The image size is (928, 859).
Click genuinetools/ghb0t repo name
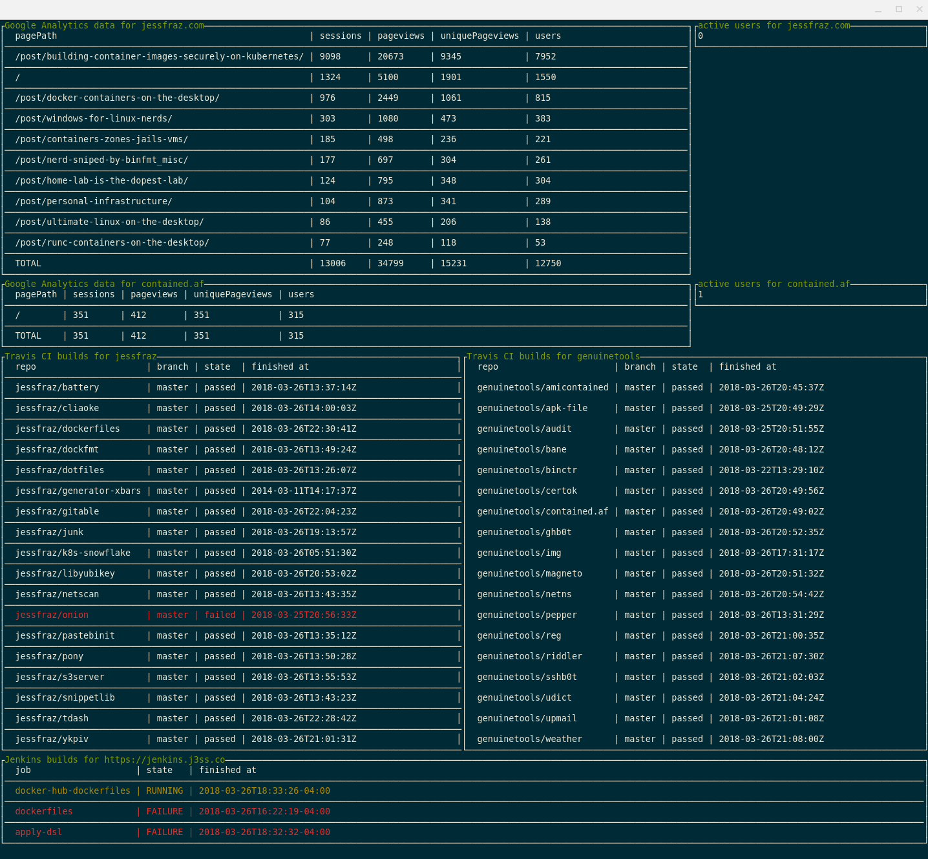click(x=525, y=533)
